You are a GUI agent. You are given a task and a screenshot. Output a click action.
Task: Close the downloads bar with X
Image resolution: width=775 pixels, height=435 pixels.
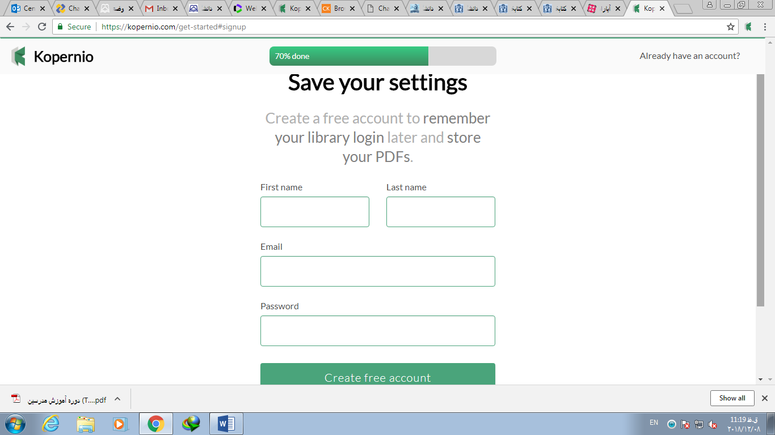point(764,398)
